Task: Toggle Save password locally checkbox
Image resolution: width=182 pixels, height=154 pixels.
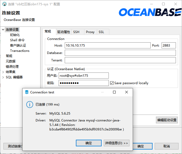Action: click(112, 83)
